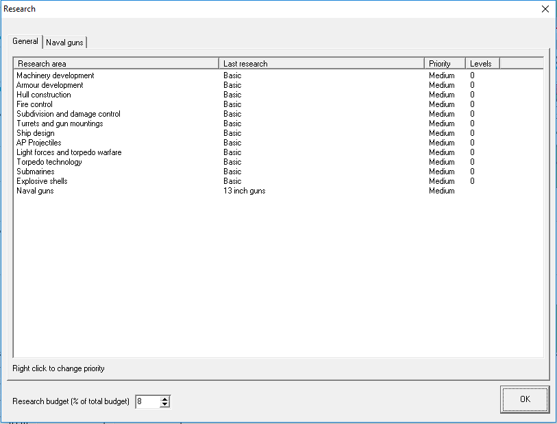This screenshot has width=557, height=424.
Task: Select Fire control research area
Action: pyautogui.click(x=34, y=104)
